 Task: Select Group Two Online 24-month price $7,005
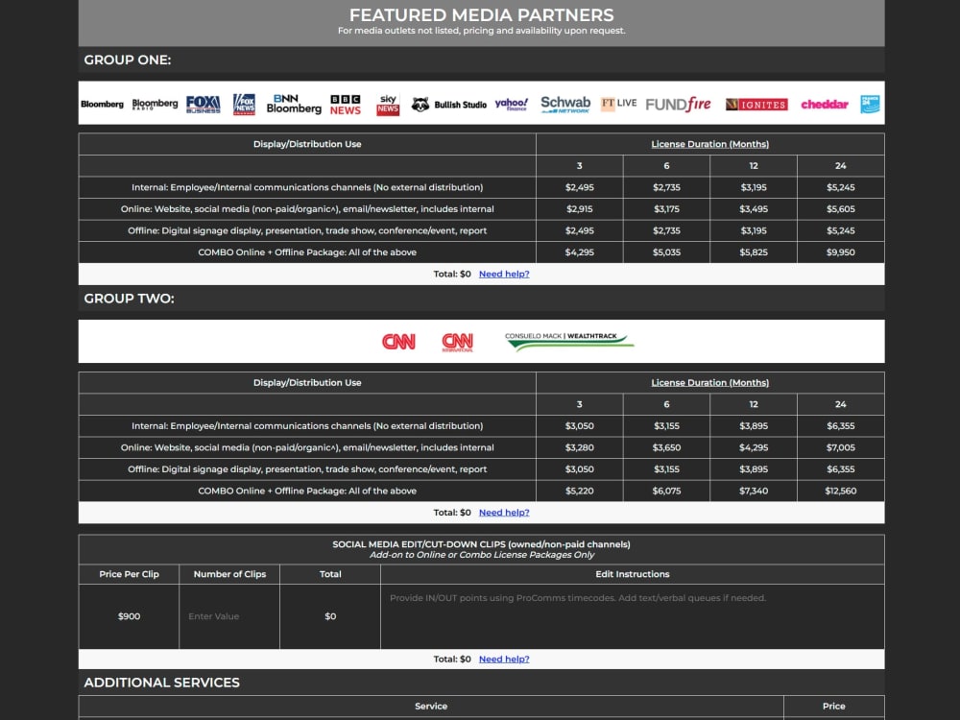(841, 447)
